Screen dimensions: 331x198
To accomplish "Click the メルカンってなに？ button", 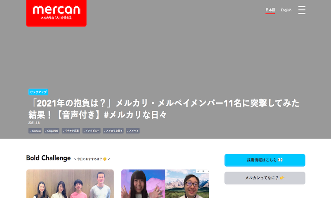I will [265, 178].
